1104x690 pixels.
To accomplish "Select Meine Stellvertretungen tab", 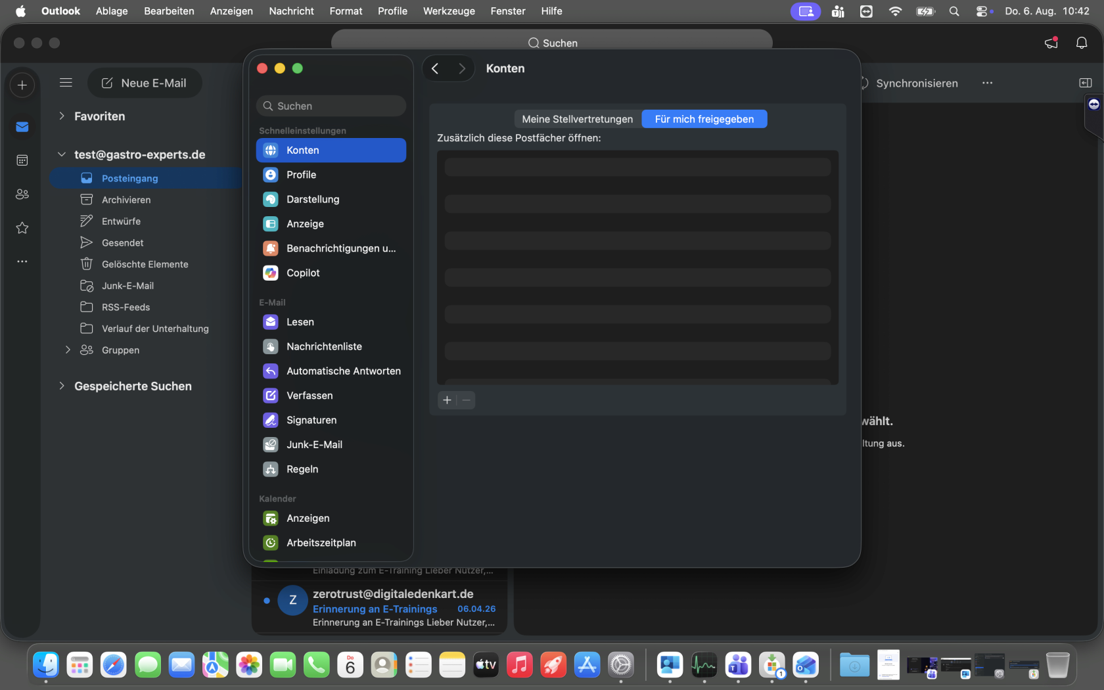I will (x=578, y=119).
